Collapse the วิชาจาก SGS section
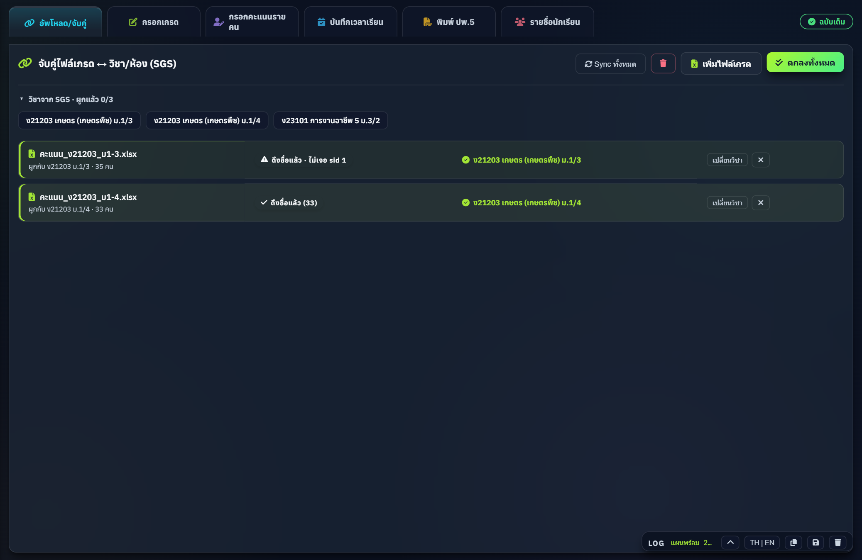The image size is (862, 560). 22,99
